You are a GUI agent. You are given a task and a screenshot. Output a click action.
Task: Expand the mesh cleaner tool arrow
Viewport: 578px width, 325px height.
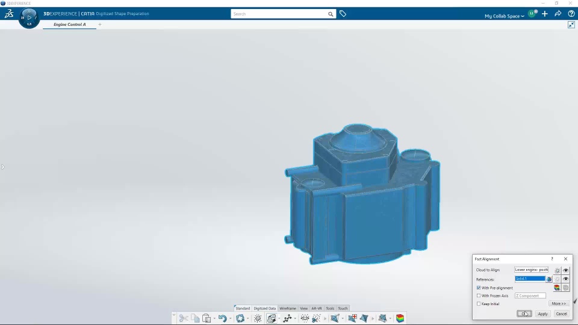pyautogui.click(x=390, y=318)
